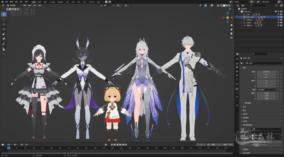Switch viewport to wireframe shading
284x157 pixels.
(x=221, y=6)
